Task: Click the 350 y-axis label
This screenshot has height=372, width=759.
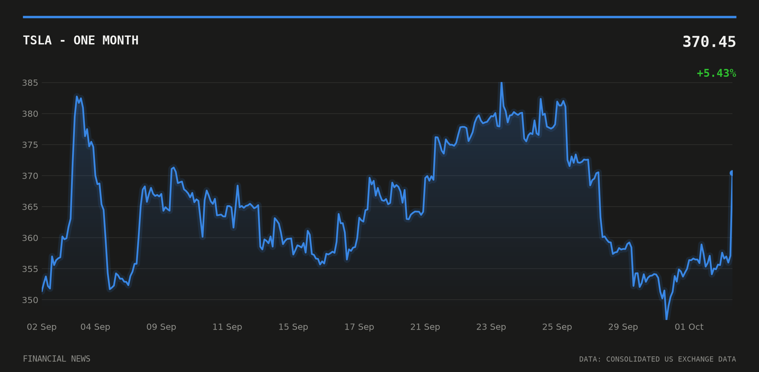Action: pyautogui.click(x=30, y=300)
